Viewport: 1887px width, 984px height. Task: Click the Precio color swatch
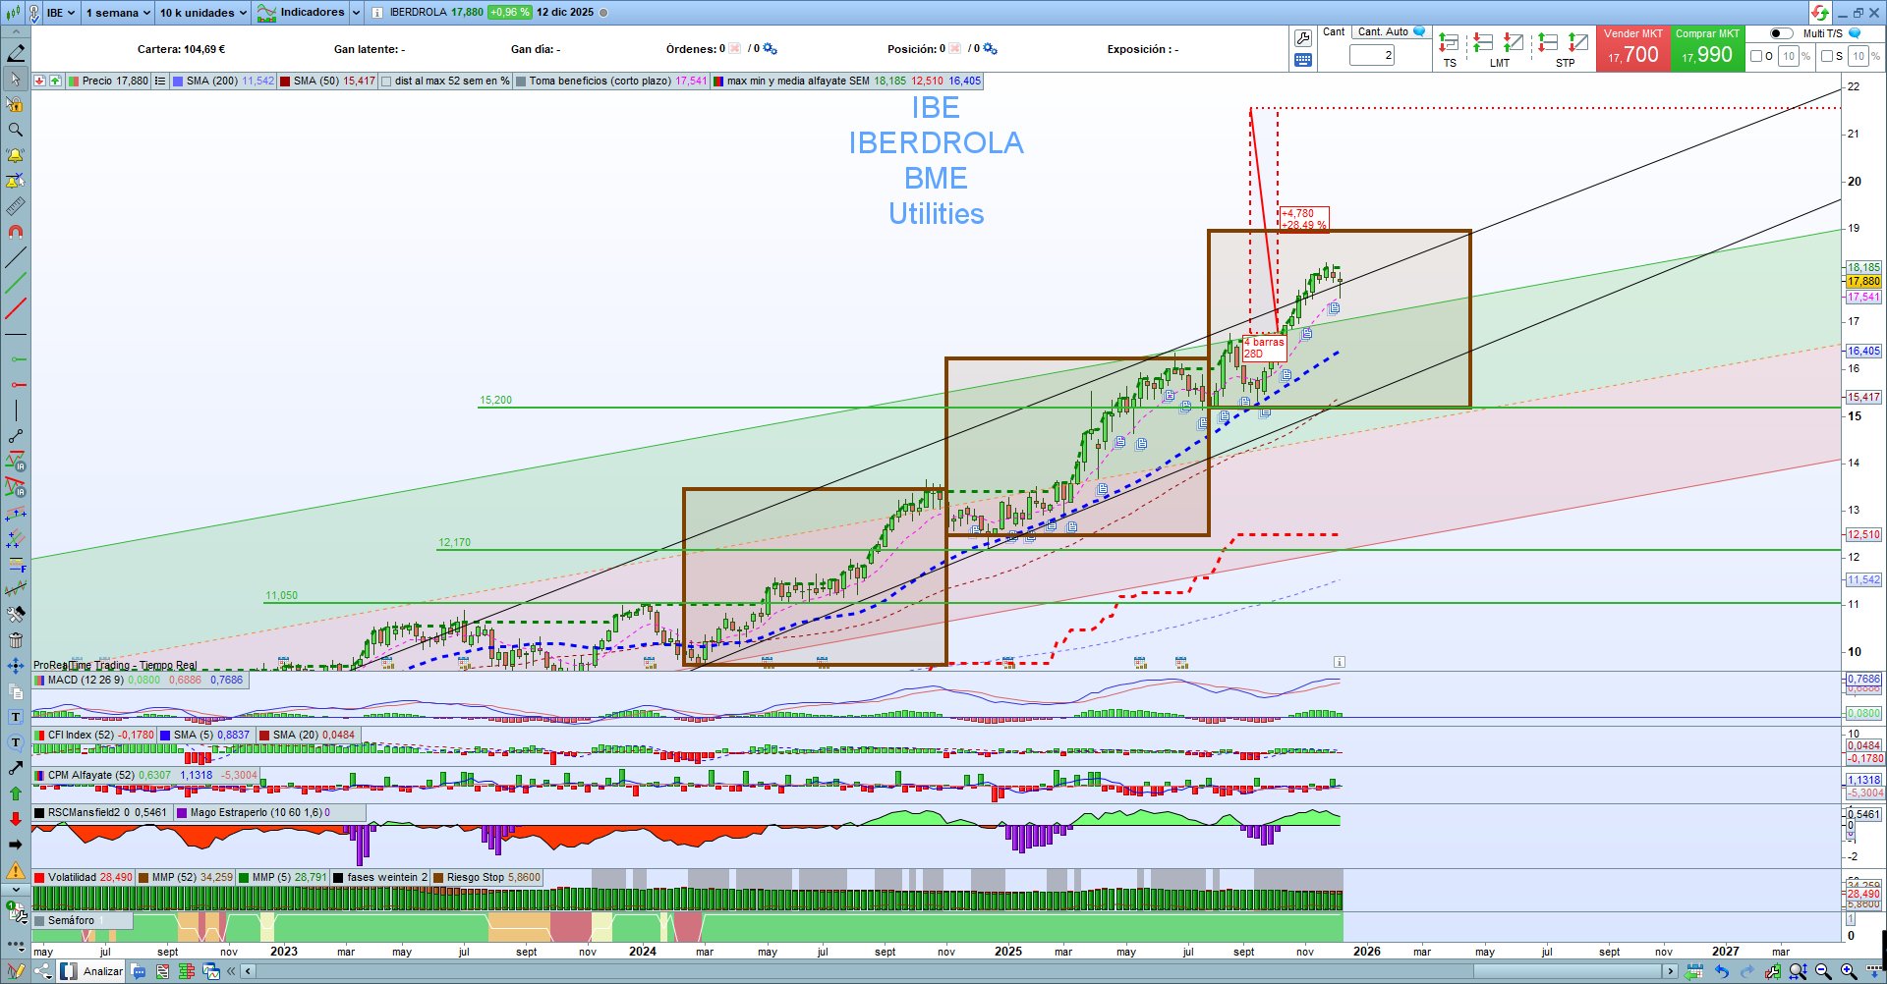coord(74,82)
